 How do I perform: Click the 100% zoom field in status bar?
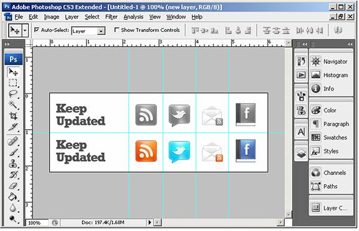pyautogui.click(x=37, y=222)
